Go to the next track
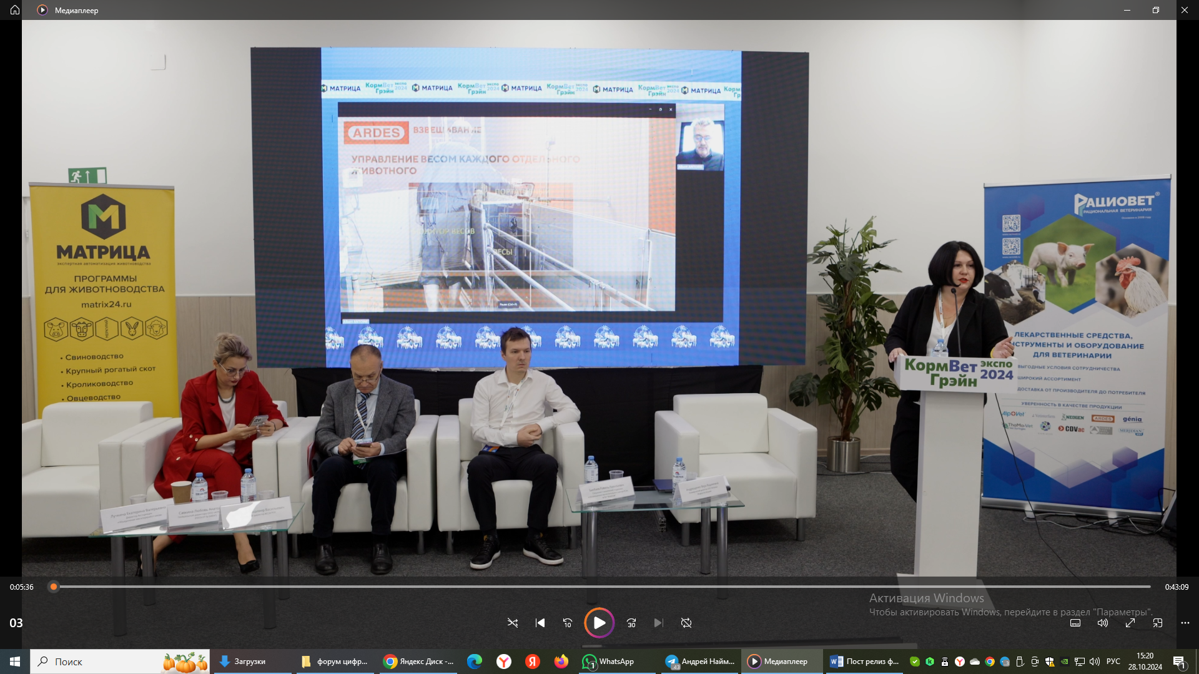The image size is (1199, 674). coord(658,623)
